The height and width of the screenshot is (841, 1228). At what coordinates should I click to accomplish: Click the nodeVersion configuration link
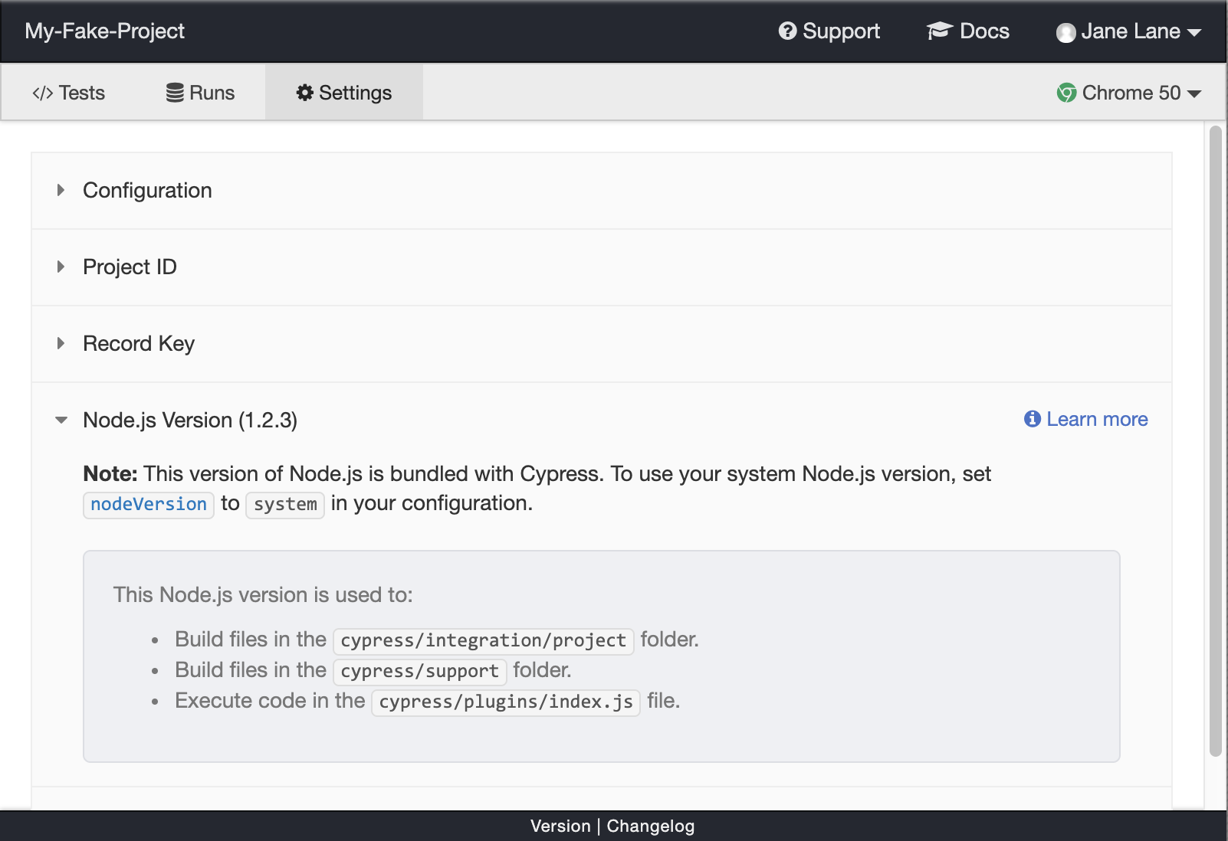point(149,505)
